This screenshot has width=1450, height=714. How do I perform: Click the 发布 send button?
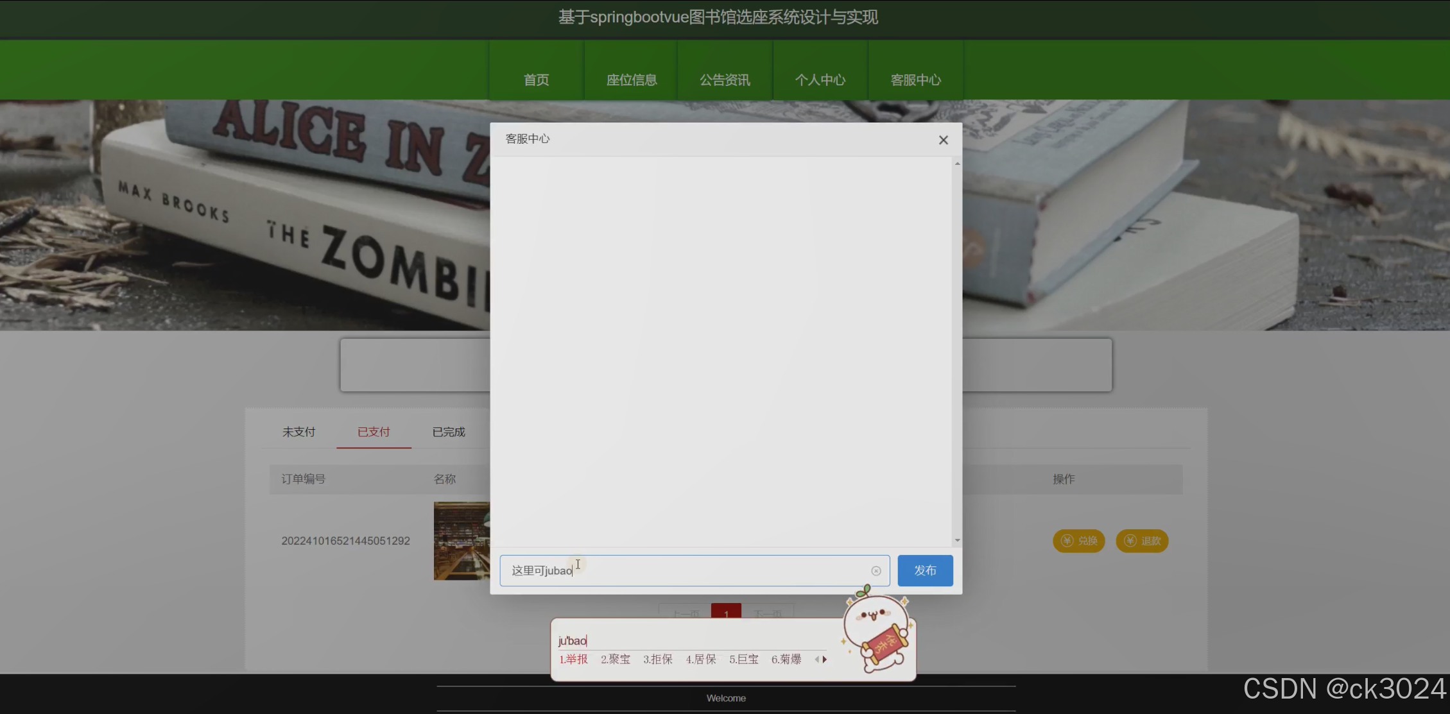pyautogui.click(x=924, y=570)
